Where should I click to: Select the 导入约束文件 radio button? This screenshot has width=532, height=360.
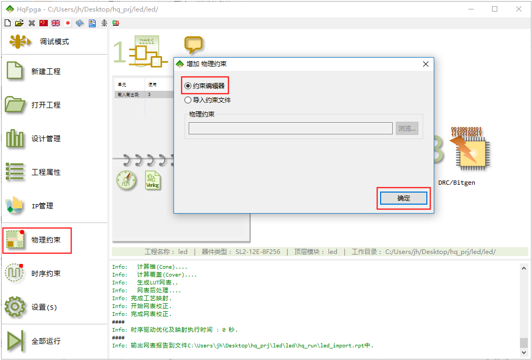(x=188, y=100)
